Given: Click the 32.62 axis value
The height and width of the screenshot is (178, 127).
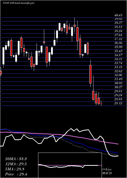Looking at the screenshot, I should [x=118, y=71].
